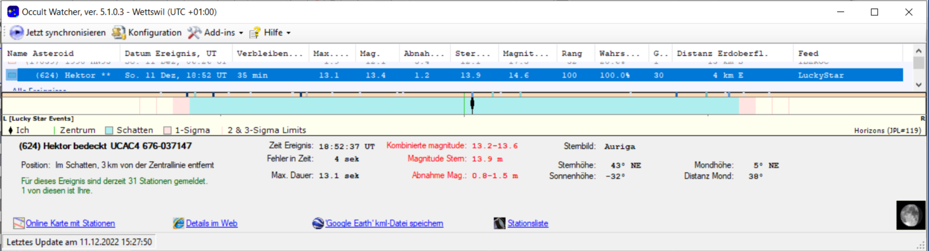929x251 pixels.
Task: Click the Internet Explorer icon for web details
Action: (x=178, y=223)
